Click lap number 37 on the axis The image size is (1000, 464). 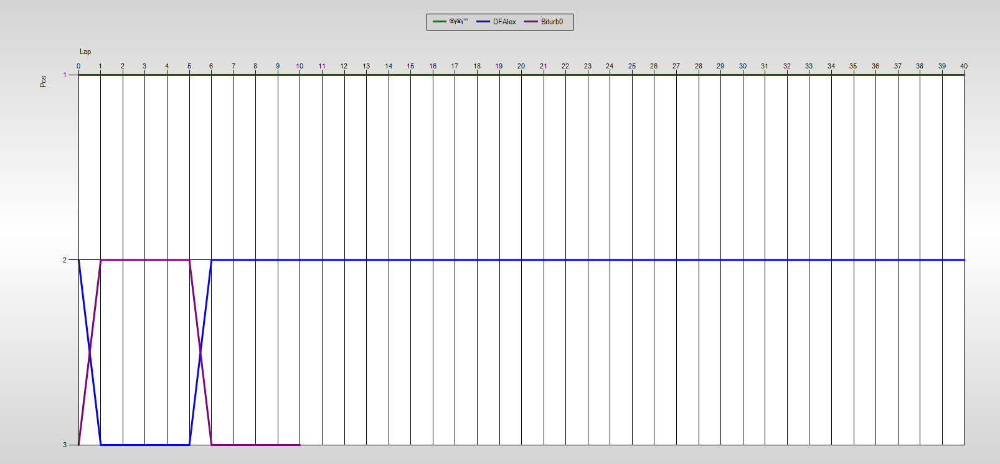point(898,66)
